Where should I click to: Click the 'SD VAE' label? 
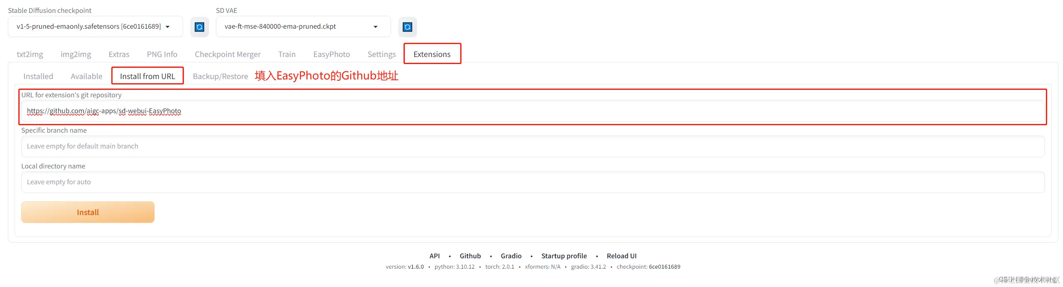226,10
